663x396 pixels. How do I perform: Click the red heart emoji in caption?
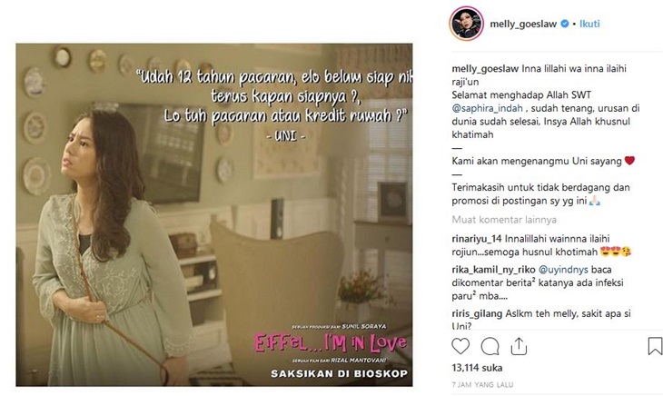[x=629, y=161]
